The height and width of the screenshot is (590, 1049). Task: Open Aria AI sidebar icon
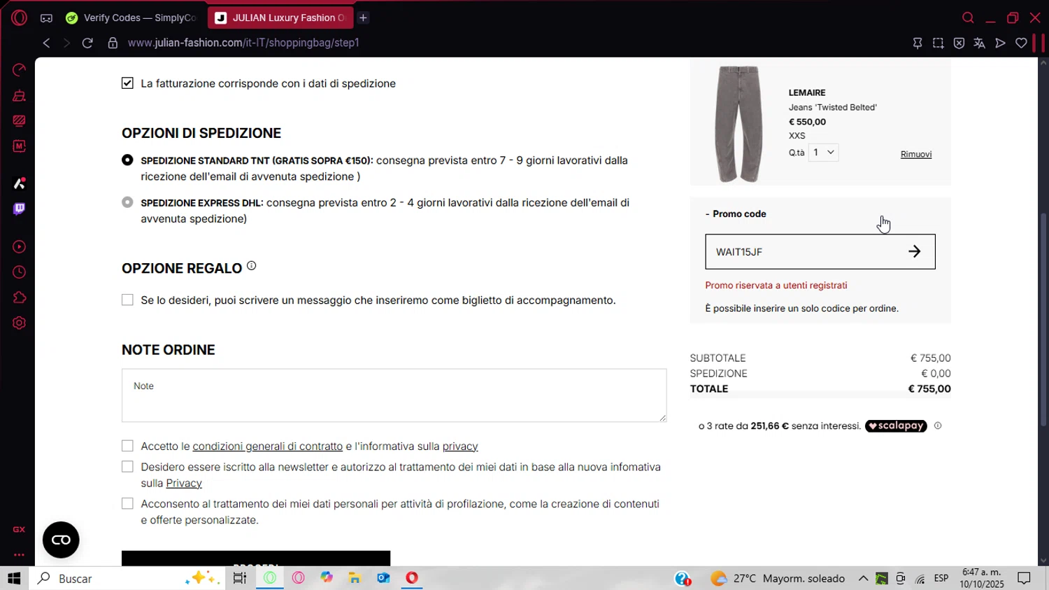click(x=19, y=183)
